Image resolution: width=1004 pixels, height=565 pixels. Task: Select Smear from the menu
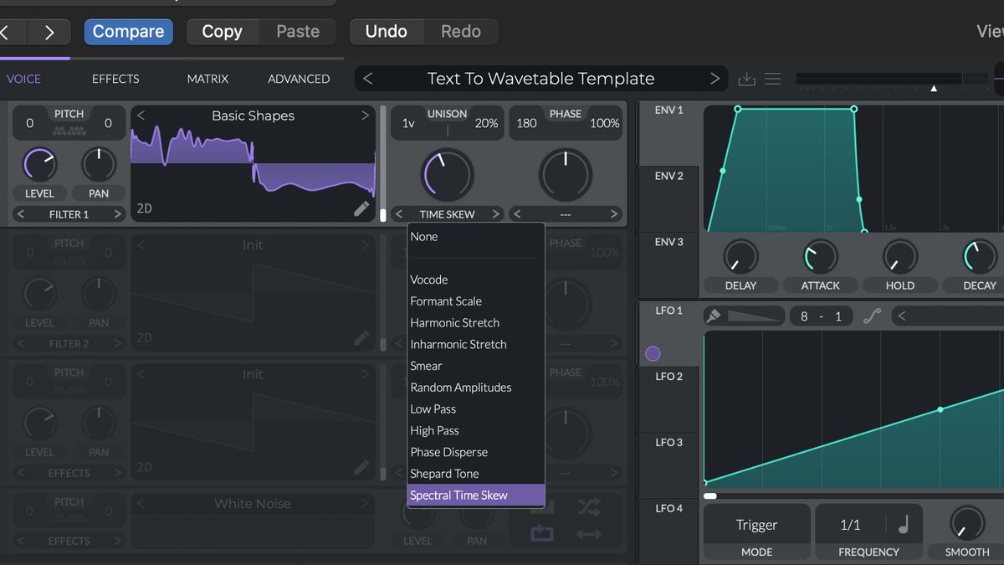coord(476,366)
